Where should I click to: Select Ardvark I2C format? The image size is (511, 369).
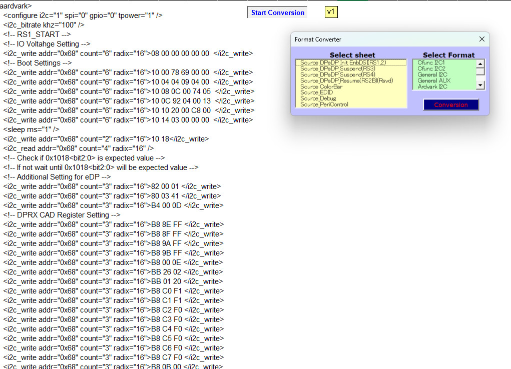pyautogui.click(x=432, y=86)
